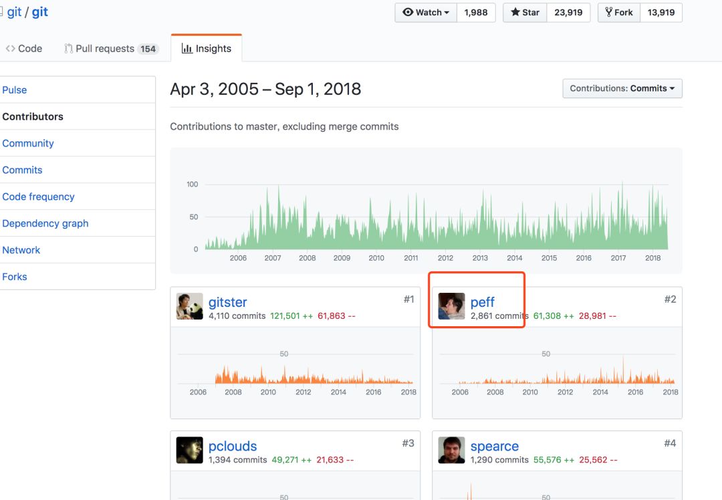Click the #2 rank label
Image resolution: width=722 pixels, height=500 pixels.
point(670,299)
